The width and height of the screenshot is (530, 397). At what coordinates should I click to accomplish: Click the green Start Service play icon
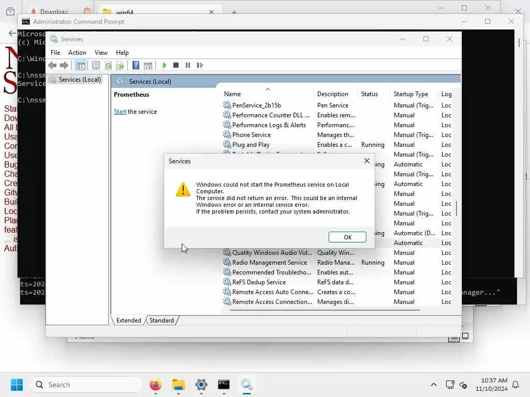(164, 65)
